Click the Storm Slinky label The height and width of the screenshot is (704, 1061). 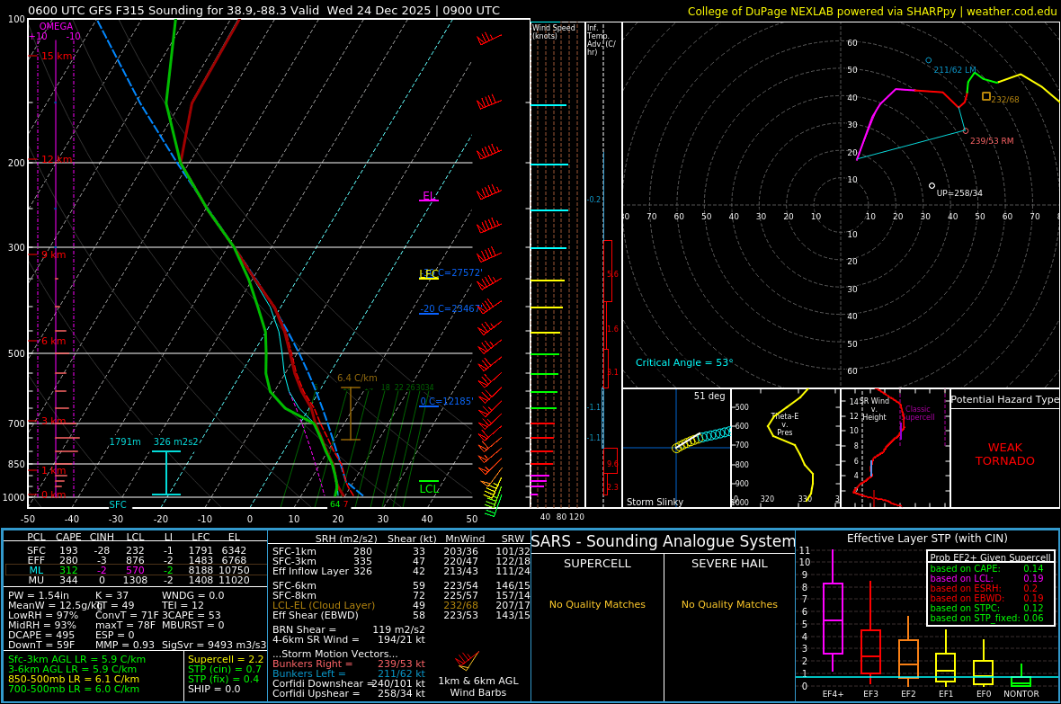655,502
